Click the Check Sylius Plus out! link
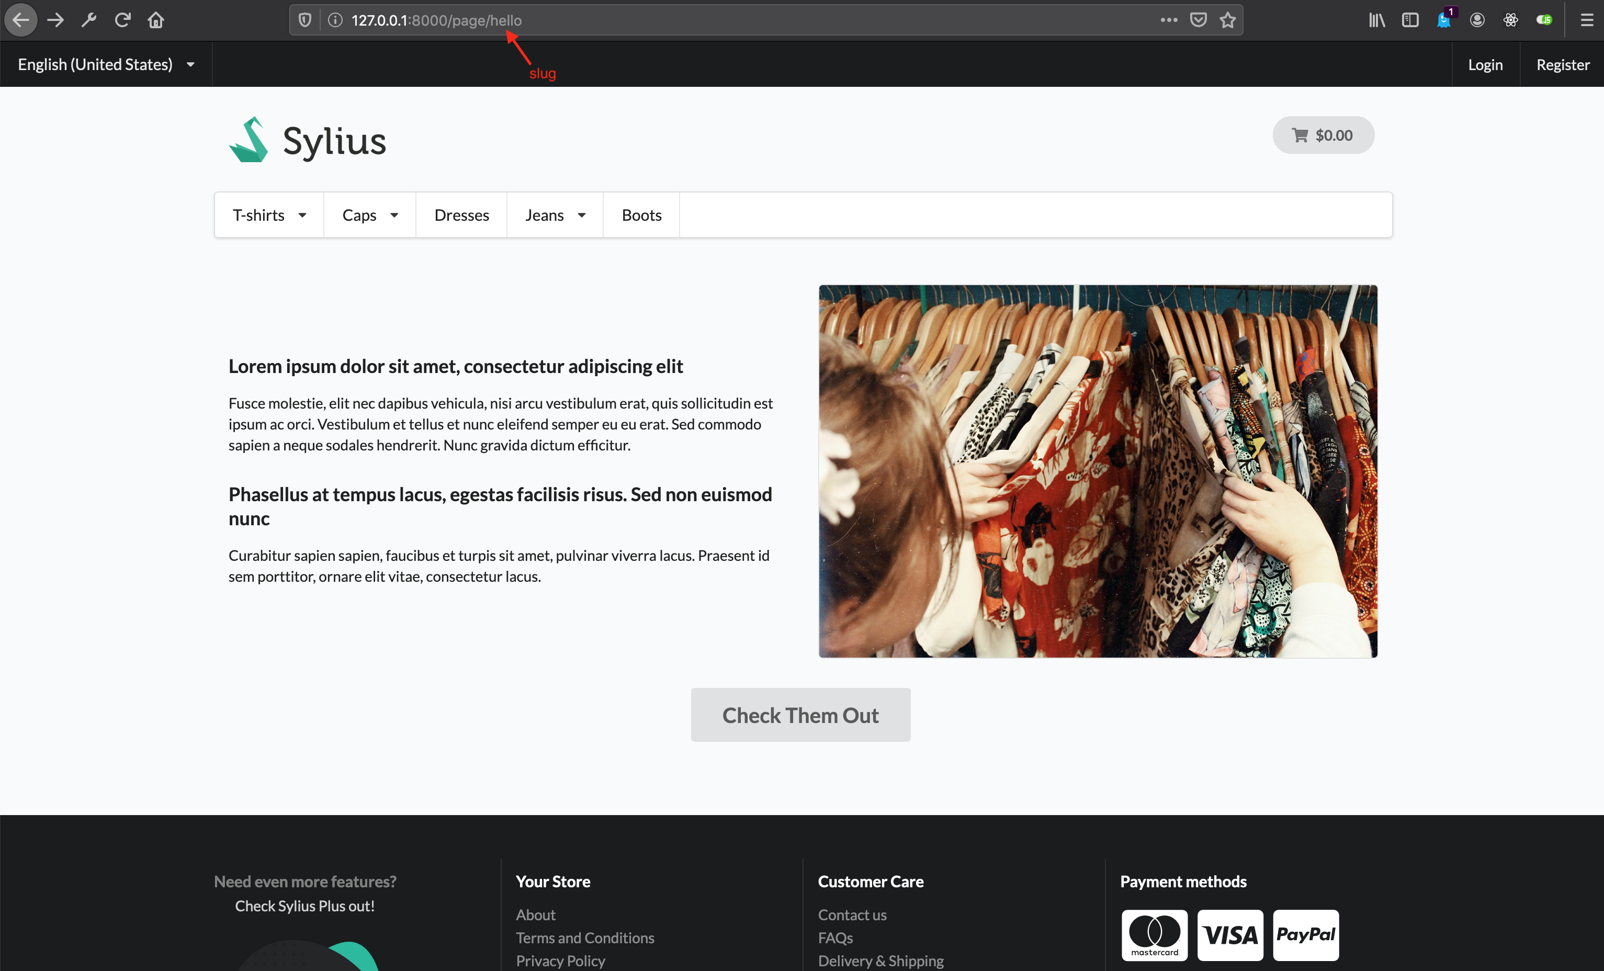 (304, 906)
